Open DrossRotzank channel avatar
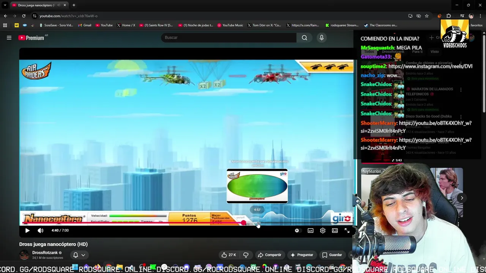Viewport: 486px width, 273px height. (24, 255)
